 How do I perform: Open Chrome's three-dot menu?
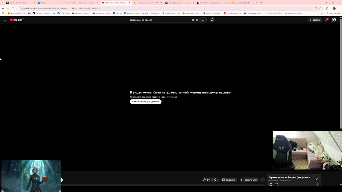click(x=339, y=8)
